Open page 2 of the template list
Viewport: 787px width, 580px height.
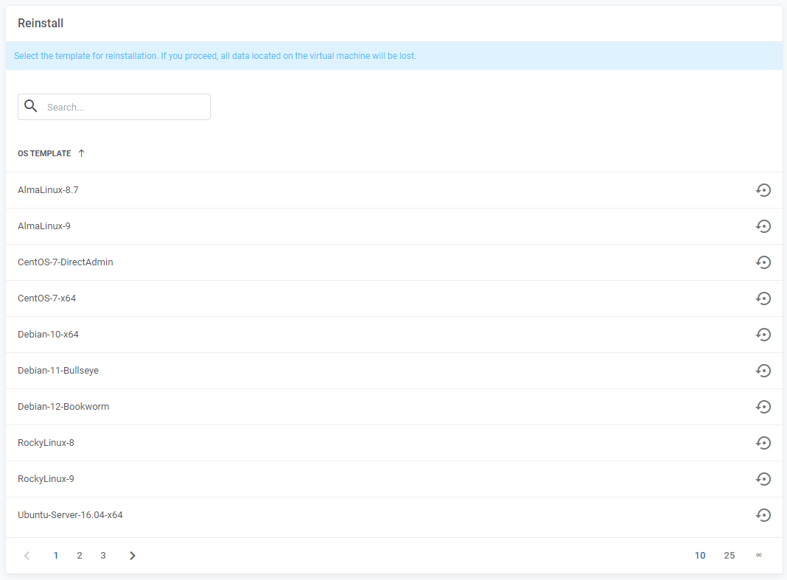(x=79, y=555)
